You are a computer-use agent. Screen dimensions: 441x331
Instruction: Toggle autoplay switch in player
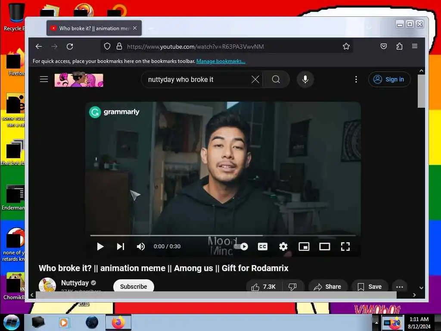point(241,247)
